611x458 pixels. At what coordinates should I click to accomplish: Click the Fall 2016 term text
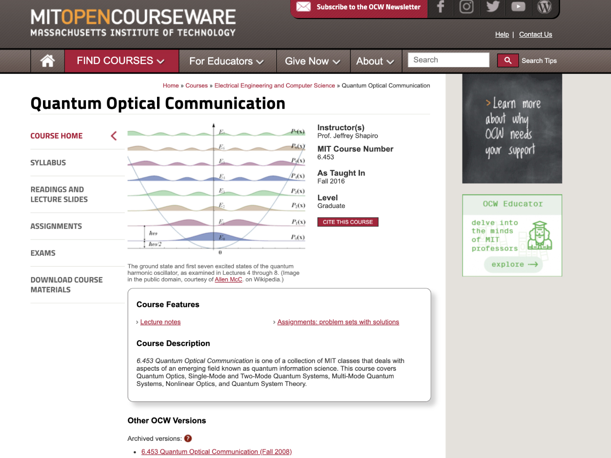pos(331,181)
